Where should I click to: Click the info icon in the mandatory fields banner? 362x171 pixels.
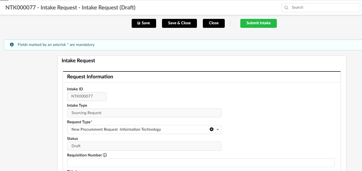coord(11,44)
